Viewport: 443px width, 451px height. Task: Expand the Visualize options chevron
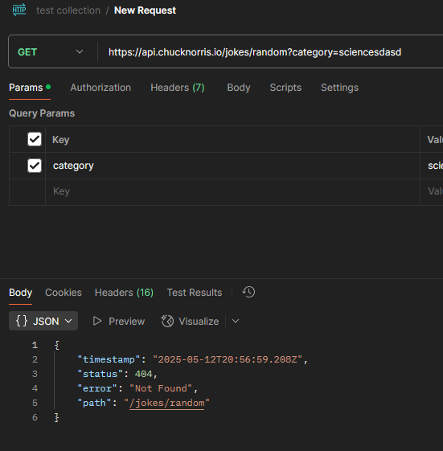pos(236,321)
